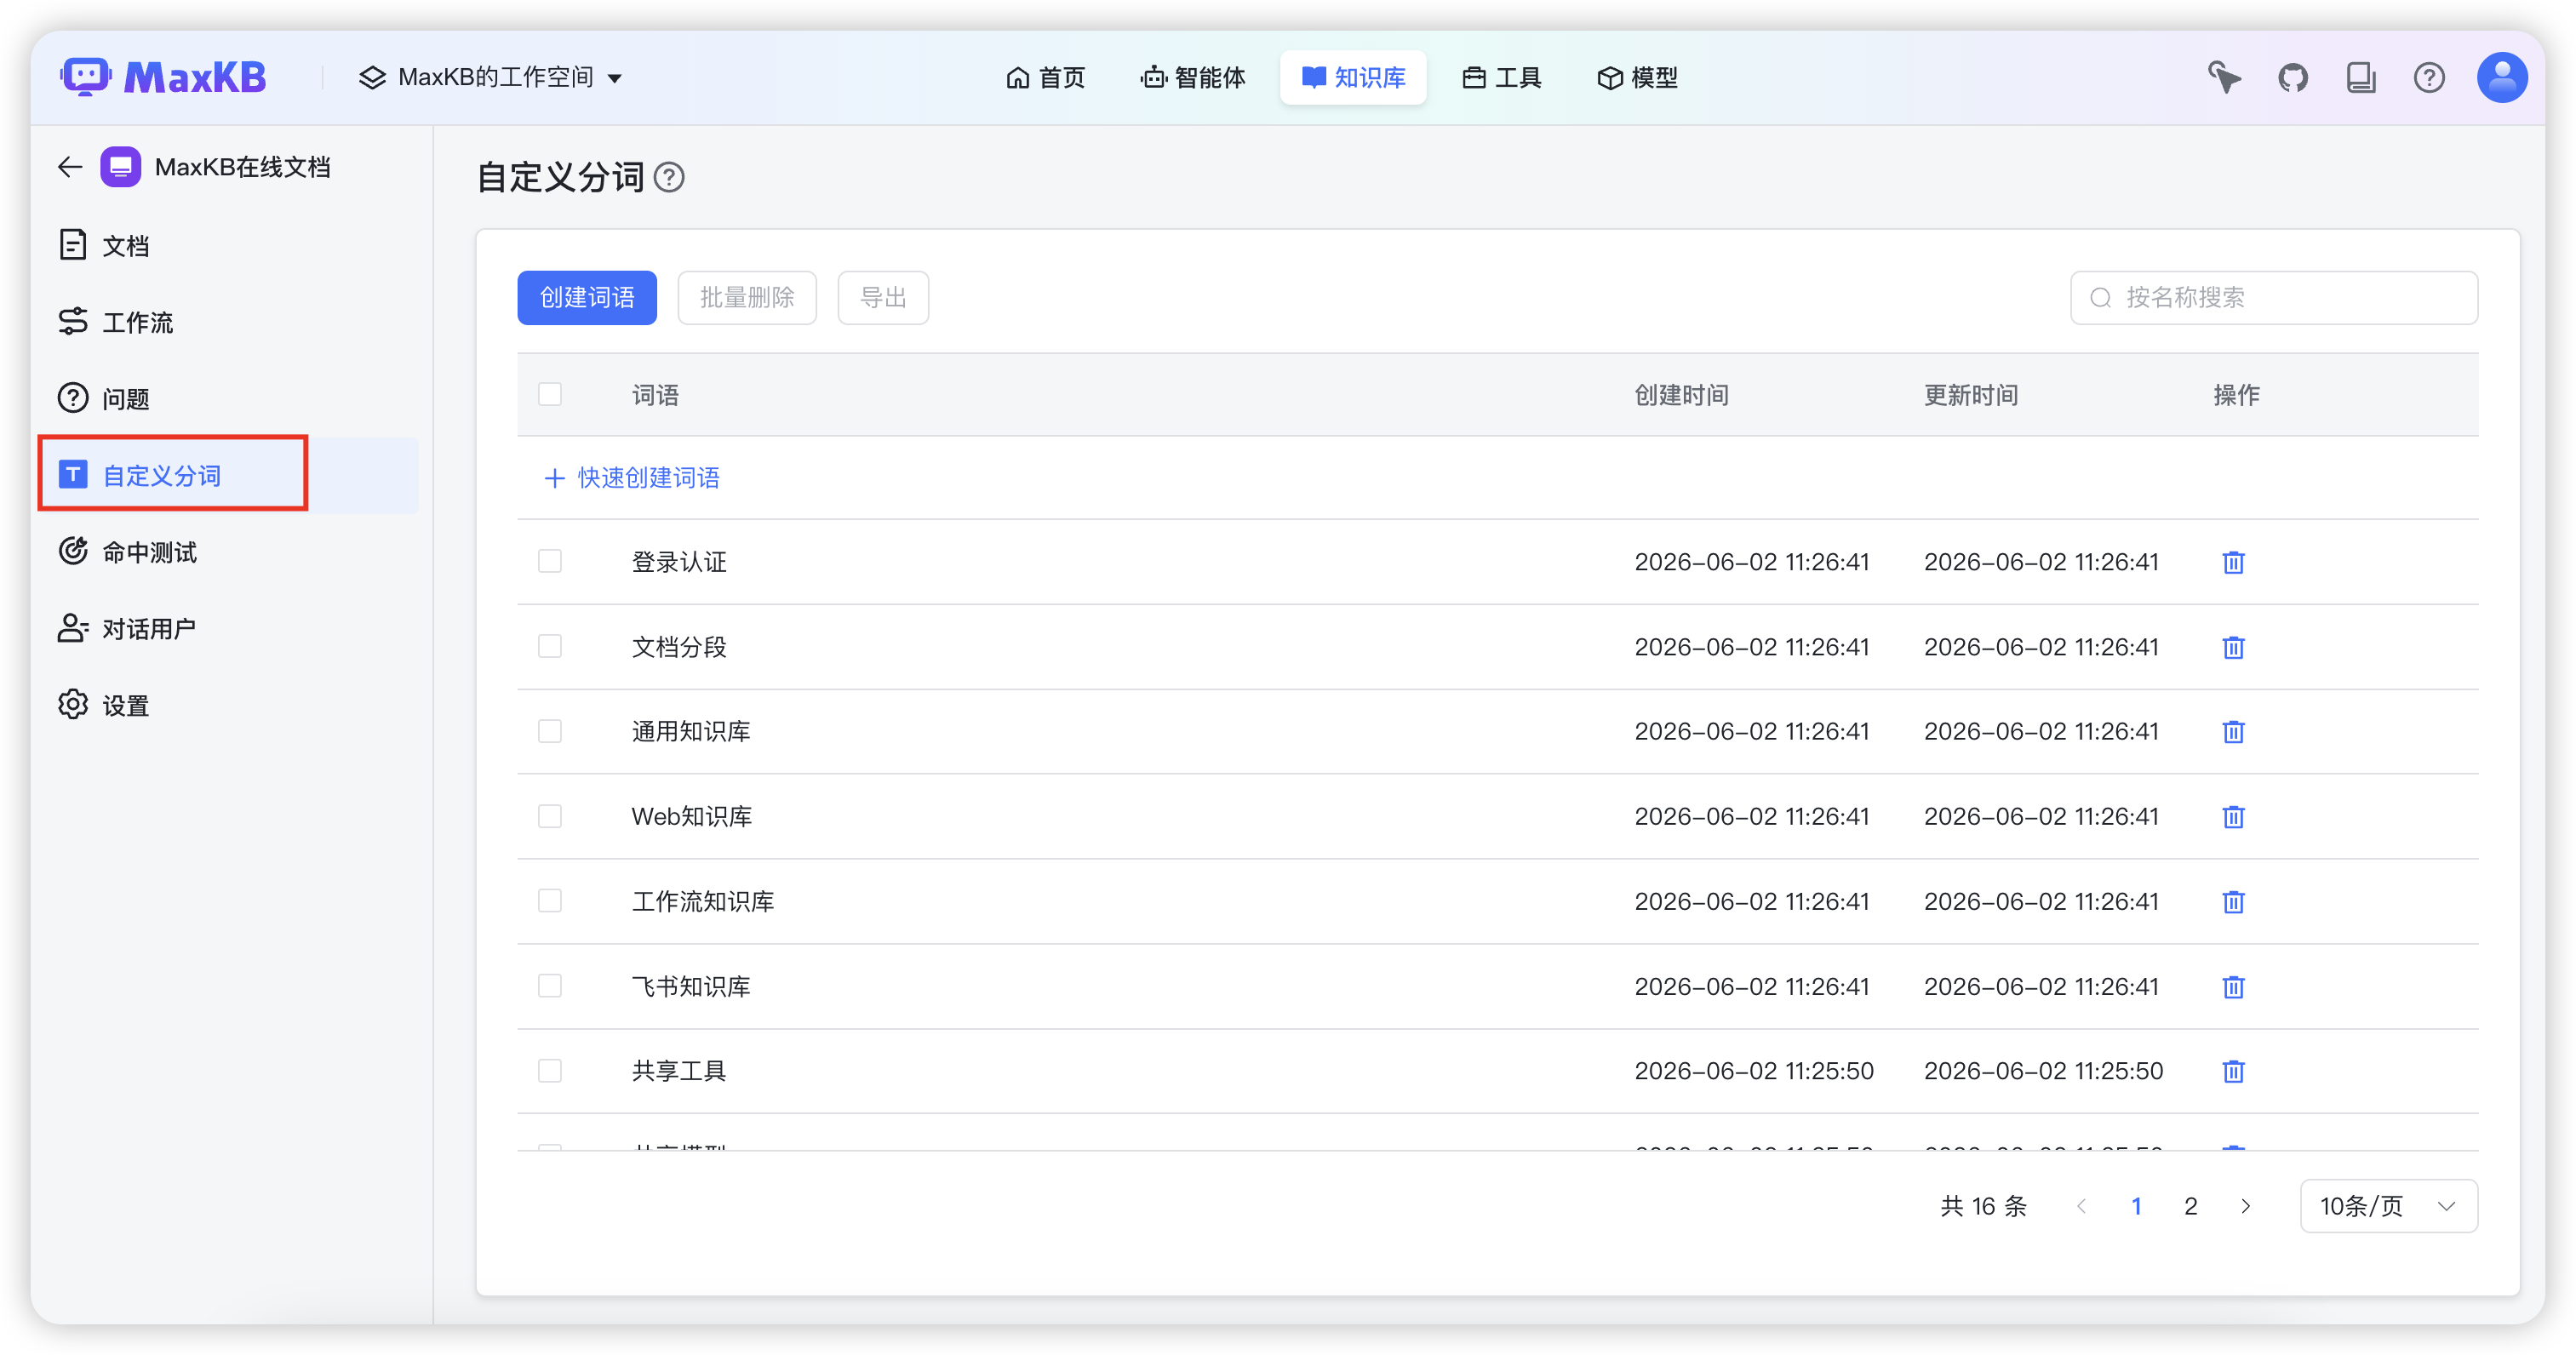The height and width of the screenshot is (1355, 2576).
Task: Click the 2026-06-02 11:25:50 creation time
Action: pyautogui.click(x=1754, y=1071)
